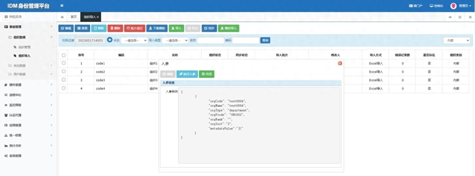Click the fullscreen expand icon in tab bar

pos(460,17)
